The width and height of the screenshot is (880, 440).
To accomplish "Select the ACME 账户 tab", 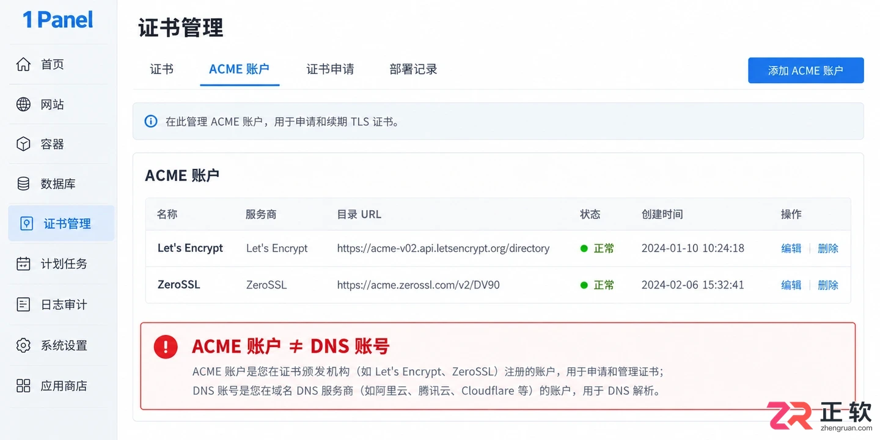I will coord(240,69).
